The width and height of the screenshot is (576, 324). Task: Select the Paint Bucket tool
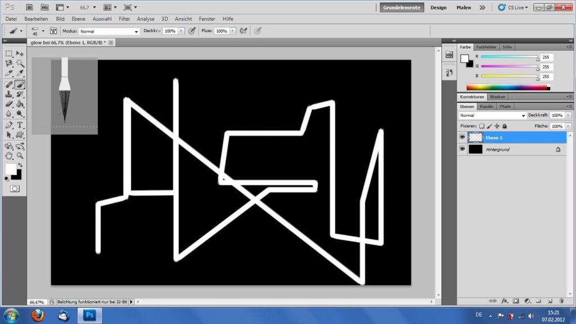pos(20,104)
